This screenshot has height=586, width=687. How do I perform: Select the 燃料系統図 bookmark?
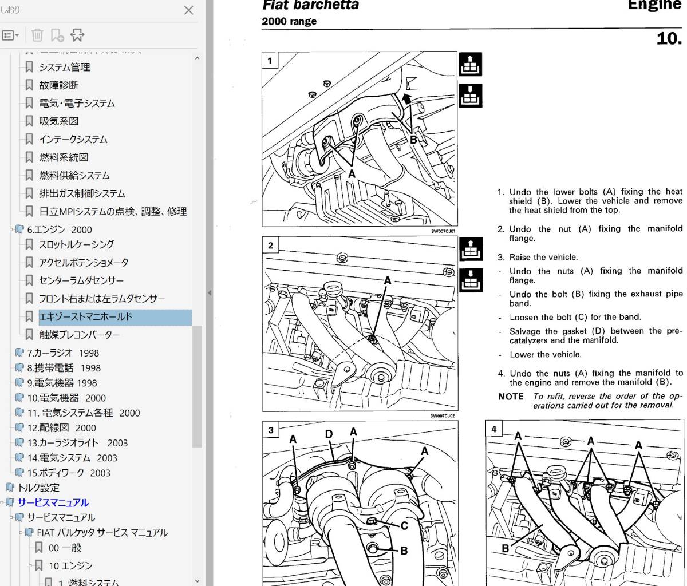[x=64, y=157]
